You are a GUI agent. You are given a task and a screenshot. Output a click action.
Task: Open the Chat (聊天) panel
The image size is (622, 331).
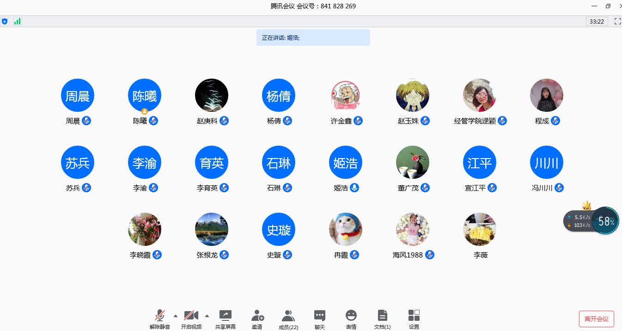point(320,316)
